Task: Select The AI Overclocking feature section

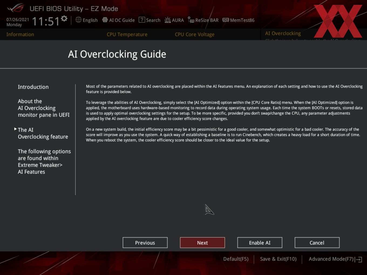Action: point(43,133)
